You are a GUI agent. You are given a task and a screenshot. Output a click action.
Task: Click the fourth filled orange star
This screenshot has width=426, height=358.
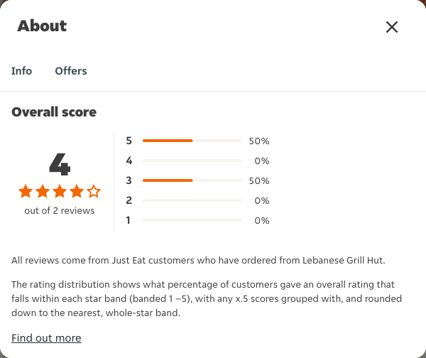coord(77,191)
